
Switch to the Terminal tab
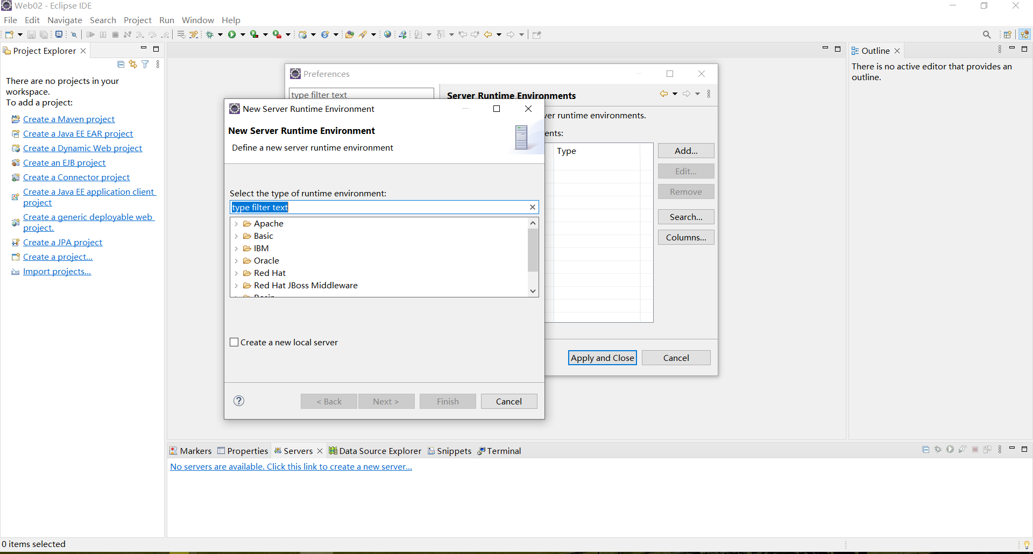(499, 451)
